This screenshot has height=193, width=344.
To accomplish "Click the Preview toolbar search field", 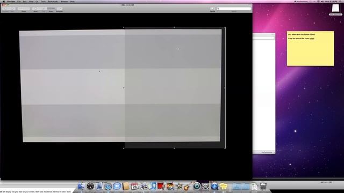I will click(x=234, y=9).
